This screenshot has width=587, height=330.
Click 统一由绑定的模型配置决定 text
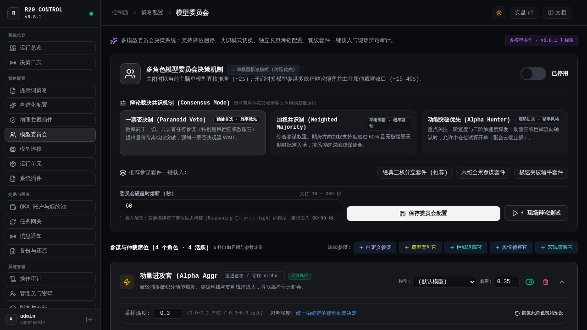pyautogui.click(x=326, y=313)
